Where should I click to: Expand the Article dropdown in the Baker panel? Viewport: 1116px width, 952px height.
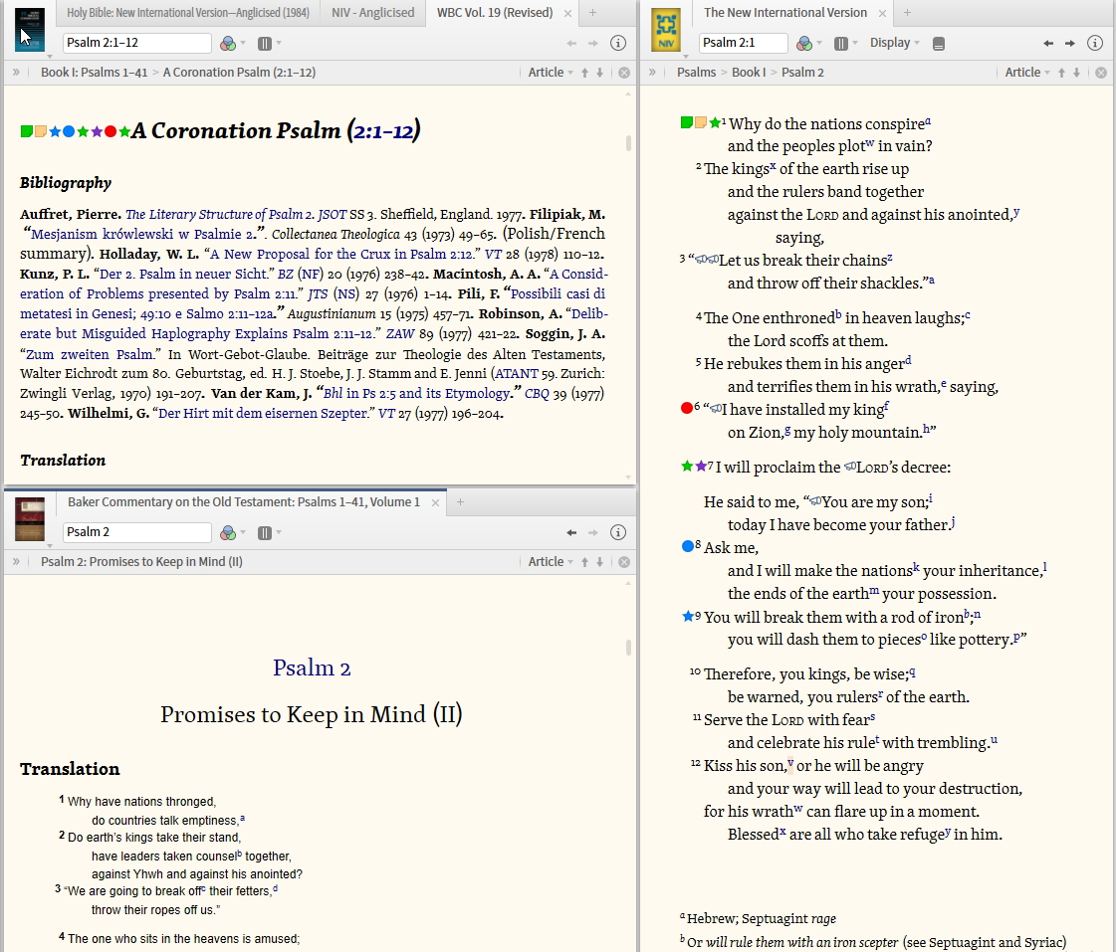551,562
